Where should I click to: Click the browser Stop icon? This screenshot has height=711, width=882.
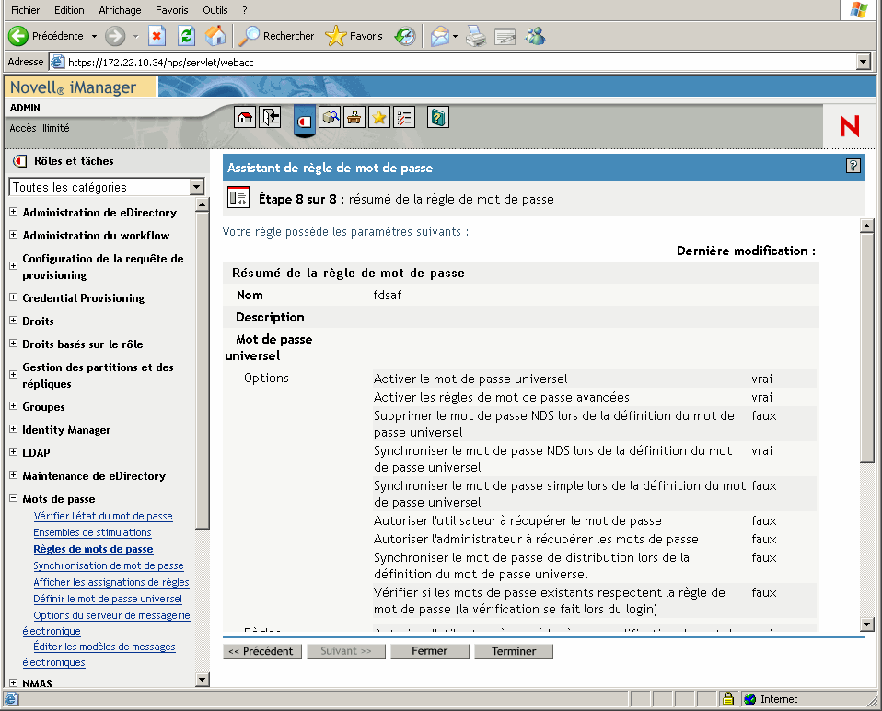(x=157, y=36)
